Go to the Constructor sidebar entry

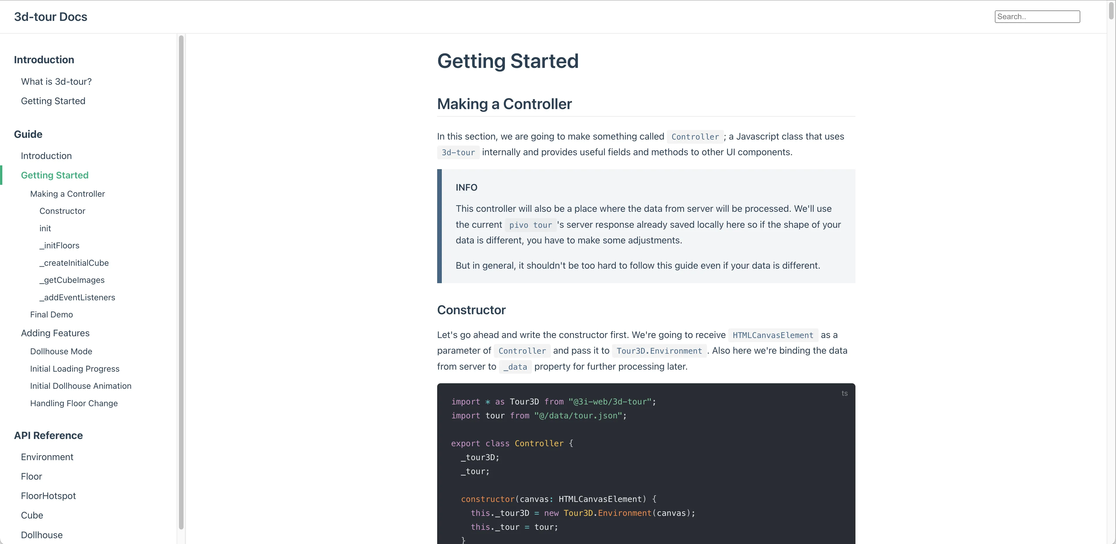point(62,211)
